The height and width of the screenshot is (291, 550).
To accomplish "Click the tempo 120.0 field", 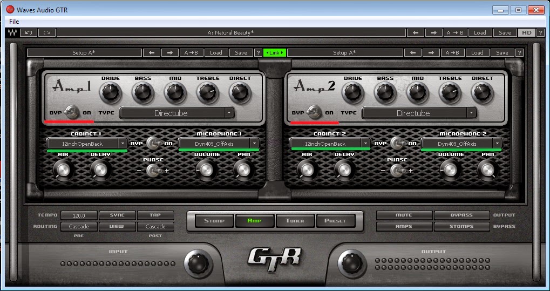I will click(x=79, y=215).
